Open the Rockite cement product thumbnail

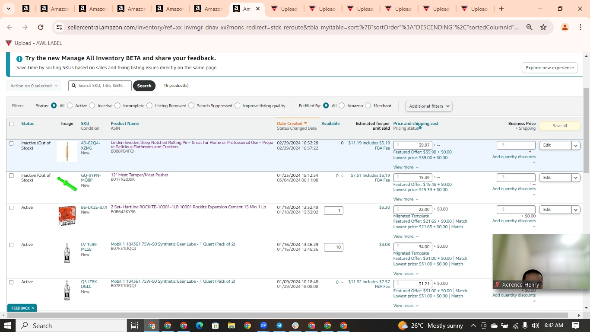coord(67,215)
